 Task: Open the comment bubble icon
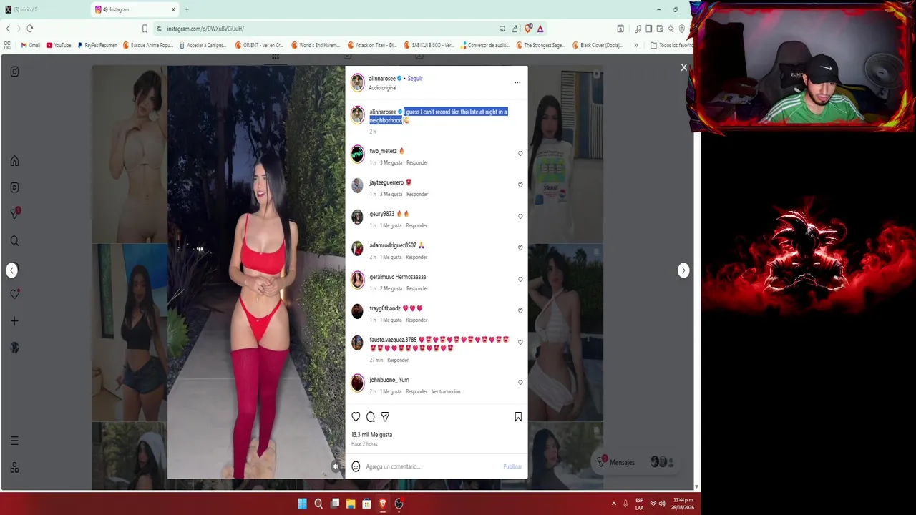(x=371, y=417)
